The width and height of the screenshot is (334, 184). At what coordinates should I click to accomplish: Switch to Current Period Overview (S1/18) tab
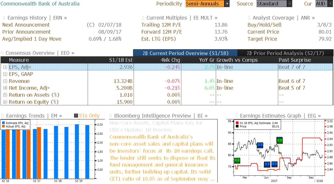click(x=185, y=53)
